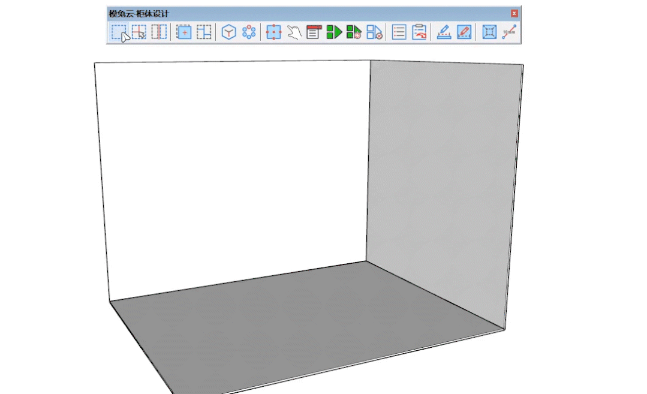The height and width of the screenshot is (394, 647).
Task: Click the clipboard with red arrow icon
Action: point(419,32)
